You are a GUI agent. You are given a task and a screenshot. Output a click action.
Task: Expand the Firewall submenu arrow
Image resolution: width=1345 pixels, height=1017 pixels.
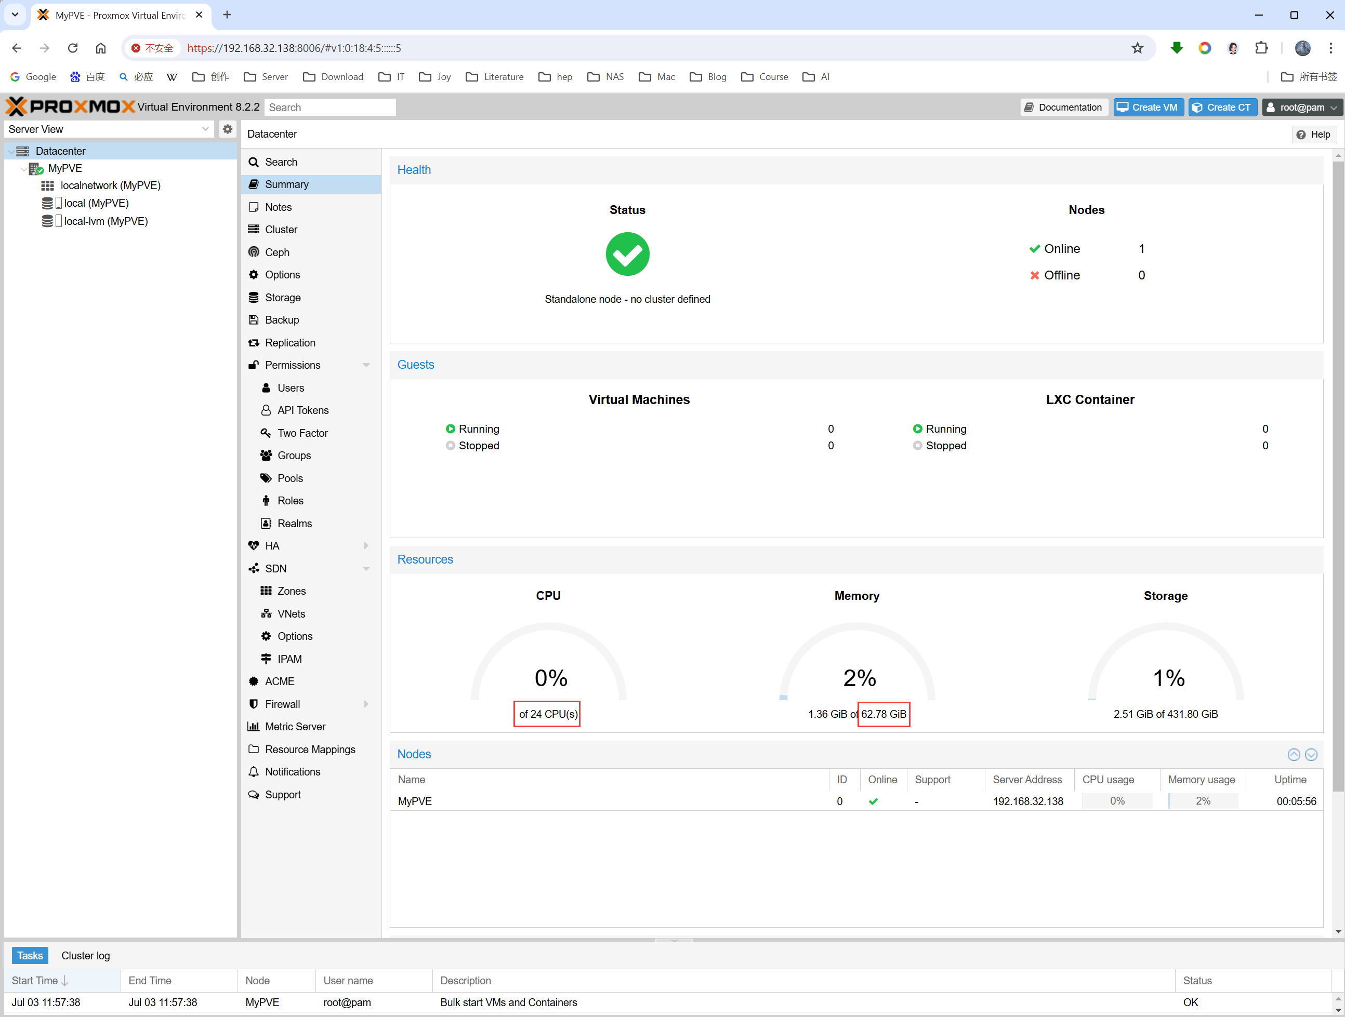[x=366, y=703]
